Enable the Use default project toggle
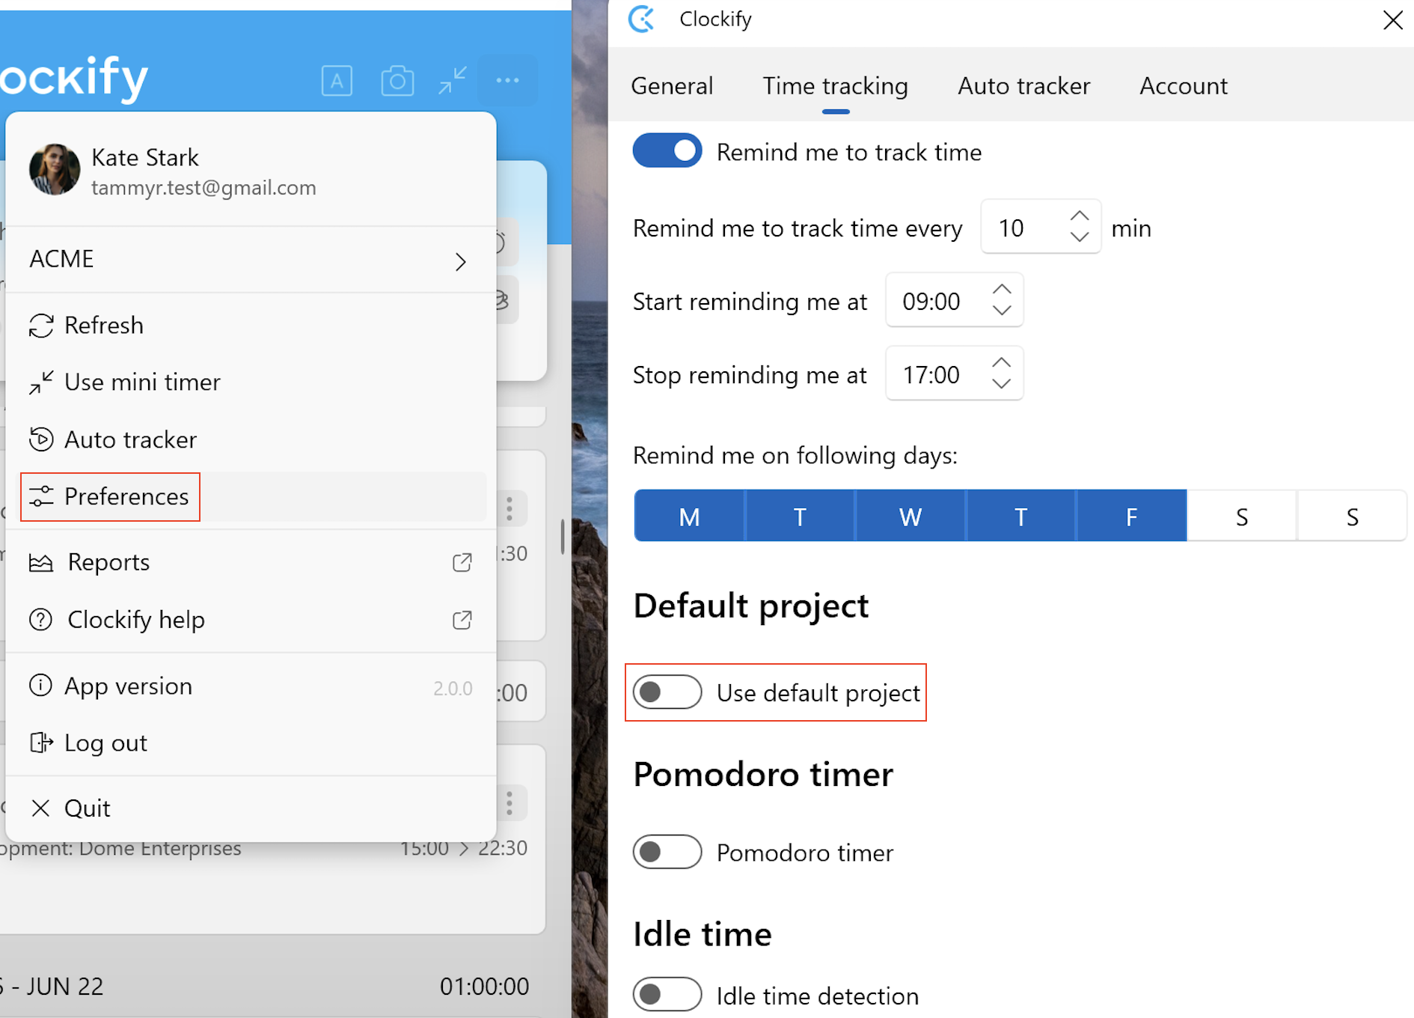This screenshot has height=1018, width=1414. (x=667, y=692)
